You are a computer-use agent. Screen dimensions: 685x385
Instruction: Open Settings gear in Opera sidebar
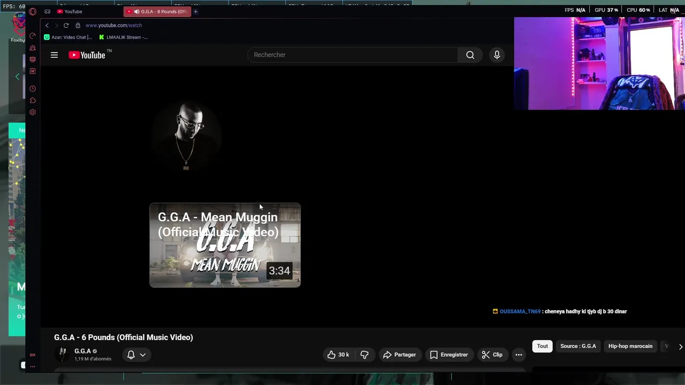click(x=33, y=112)
